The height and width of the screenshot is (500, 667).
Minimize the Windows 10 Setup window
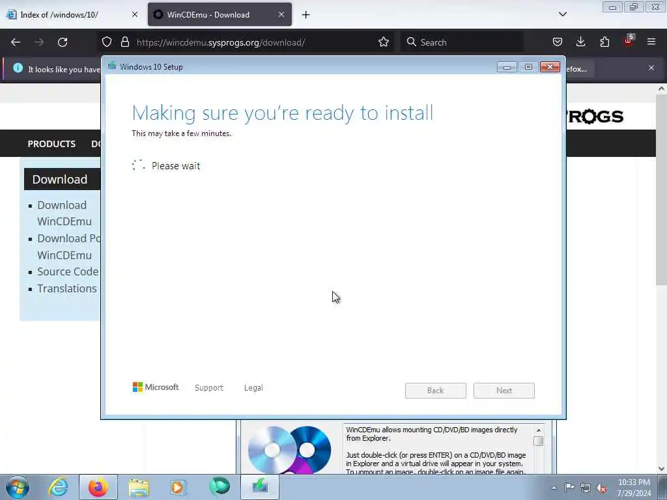pos(507,67)
